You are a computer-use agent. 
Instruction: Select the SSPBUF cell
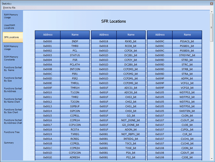[75, 106]
